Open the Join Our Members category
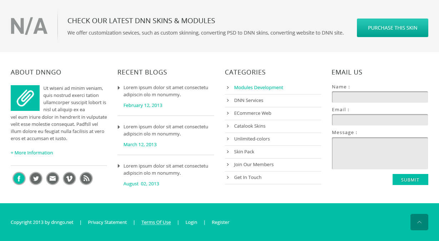Viewport: 439px width, 241px height. click(x=254, y=164)
